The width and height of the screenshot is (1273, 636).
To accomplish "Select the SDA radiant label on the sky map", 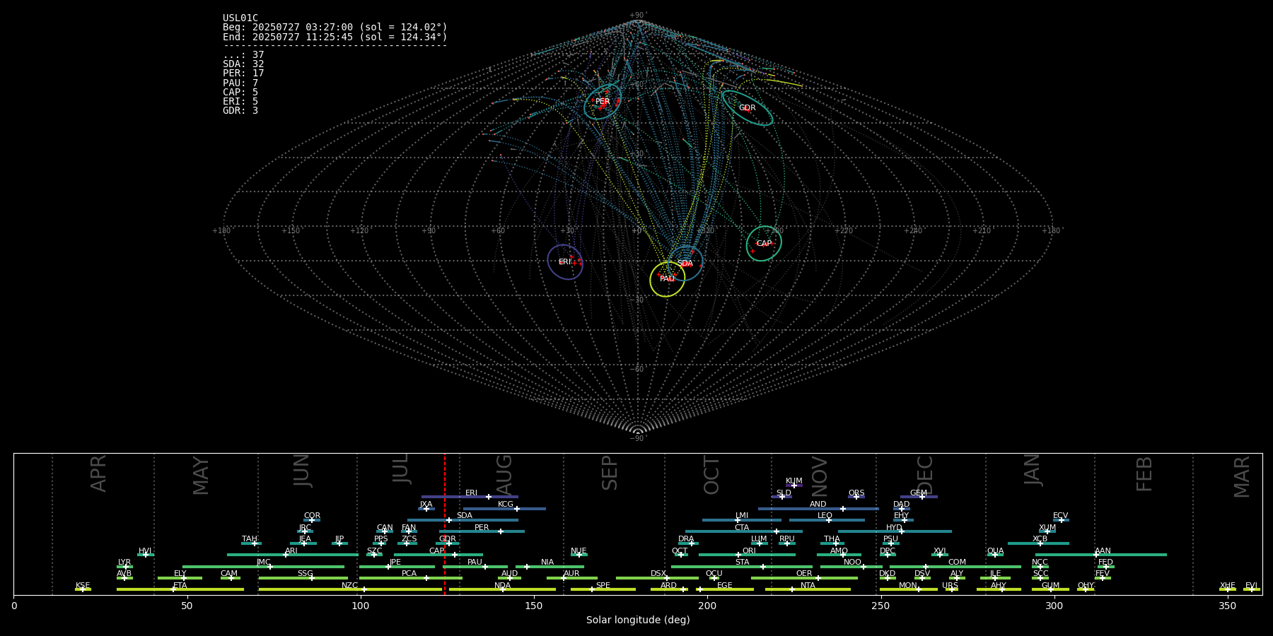I will coord(685,264).
